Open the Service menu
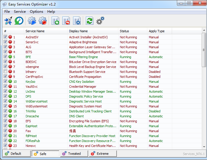The image size is (207, 160). pyautogui.click(x=20, y=12)
